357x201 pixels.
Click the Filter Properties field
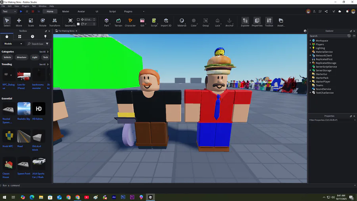tap(331, 120)
